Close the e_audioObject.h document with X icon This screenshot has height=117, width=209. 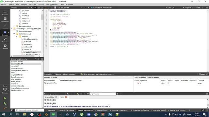click(x=85, y=7)
